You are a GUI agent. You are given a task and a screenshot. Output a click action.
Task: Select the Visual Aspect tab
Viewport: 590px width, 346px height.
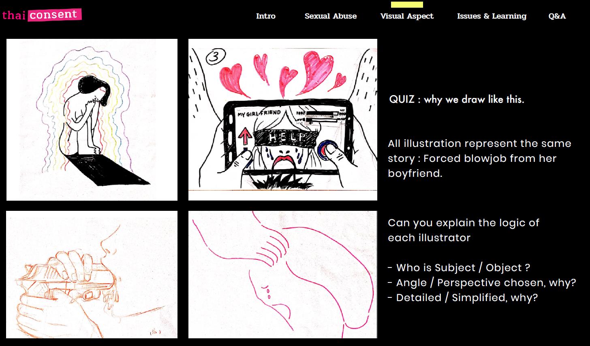(x=407, y=16)
